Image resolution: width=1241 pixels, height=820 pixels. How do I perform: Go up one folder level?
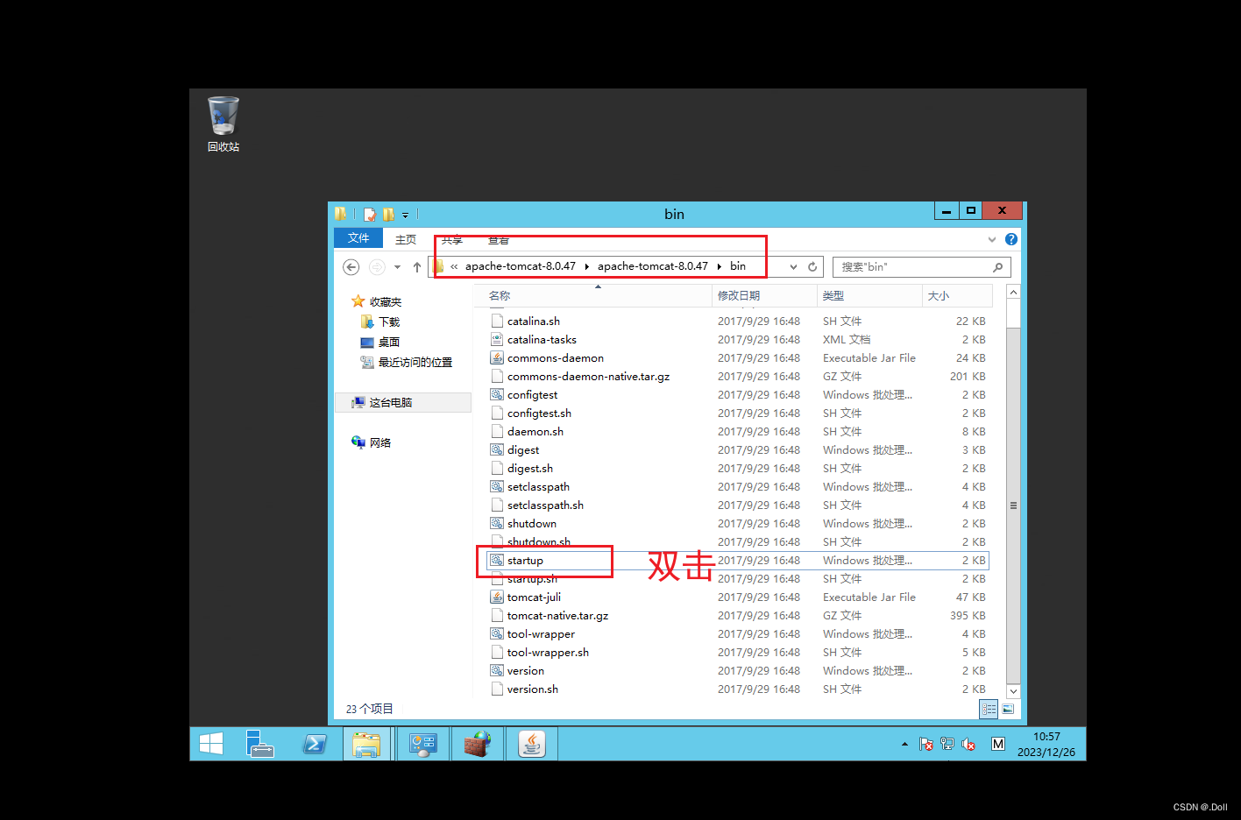pos(417,267)
